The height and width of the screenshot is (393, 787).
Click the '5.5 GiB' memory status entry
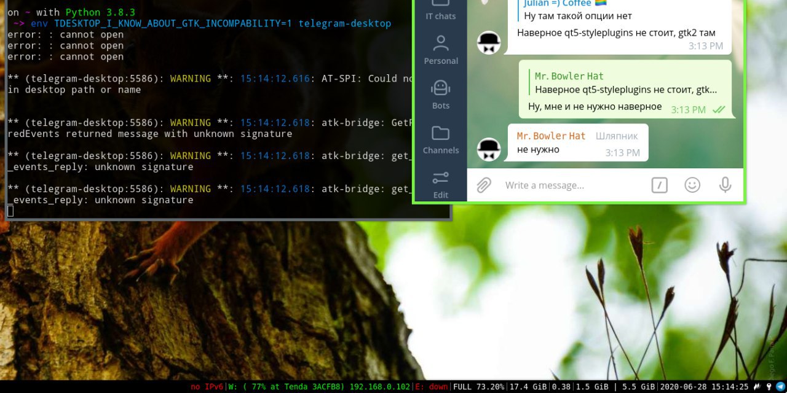click(x=638, y=387)
